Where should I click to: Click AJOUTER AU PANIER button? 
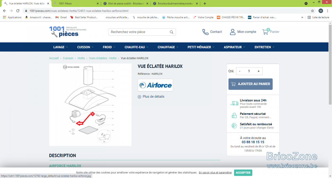click(250, 84)
